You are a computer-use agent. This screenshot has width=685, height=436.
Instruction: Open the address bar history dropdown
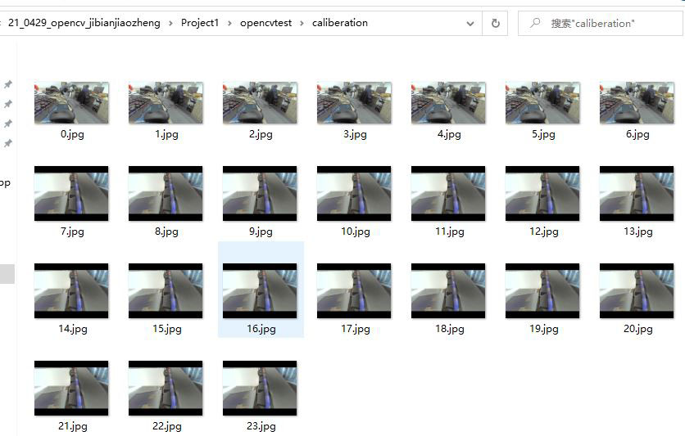pyautogui.click(x=470, y=24)
